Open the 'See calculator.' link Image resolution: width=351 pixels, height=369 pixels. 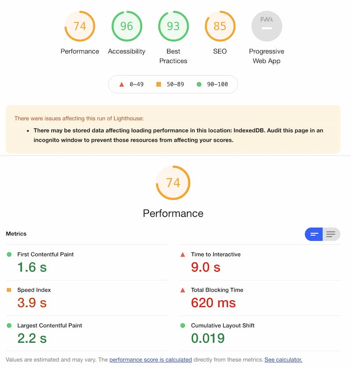click(x=283, y=360)
